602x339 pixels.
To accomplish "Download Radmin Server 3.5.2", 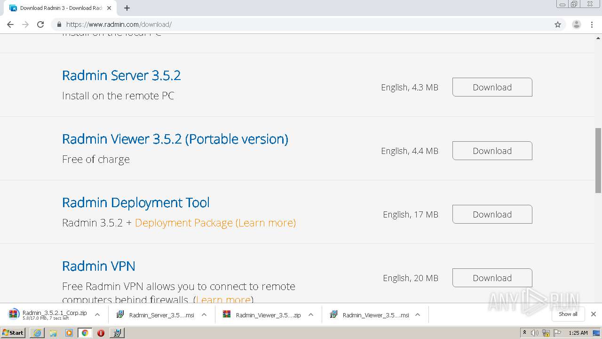I will 492,87.
